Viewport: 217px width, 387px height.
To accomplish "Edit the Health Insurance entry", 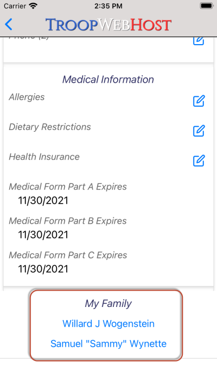I will pos(199,161).
